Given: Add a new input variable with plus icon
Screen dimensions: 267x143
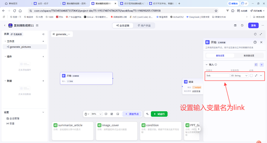Looking at the screenshot, I should (262, 64).
